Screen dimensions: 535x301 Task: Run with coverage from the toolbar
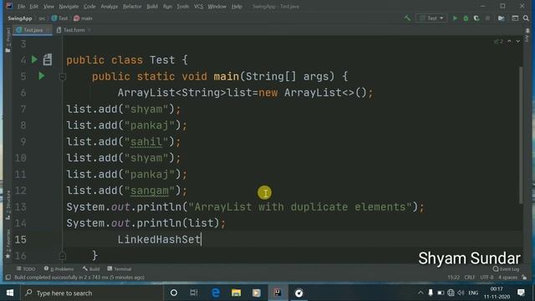tap(476, 18)
